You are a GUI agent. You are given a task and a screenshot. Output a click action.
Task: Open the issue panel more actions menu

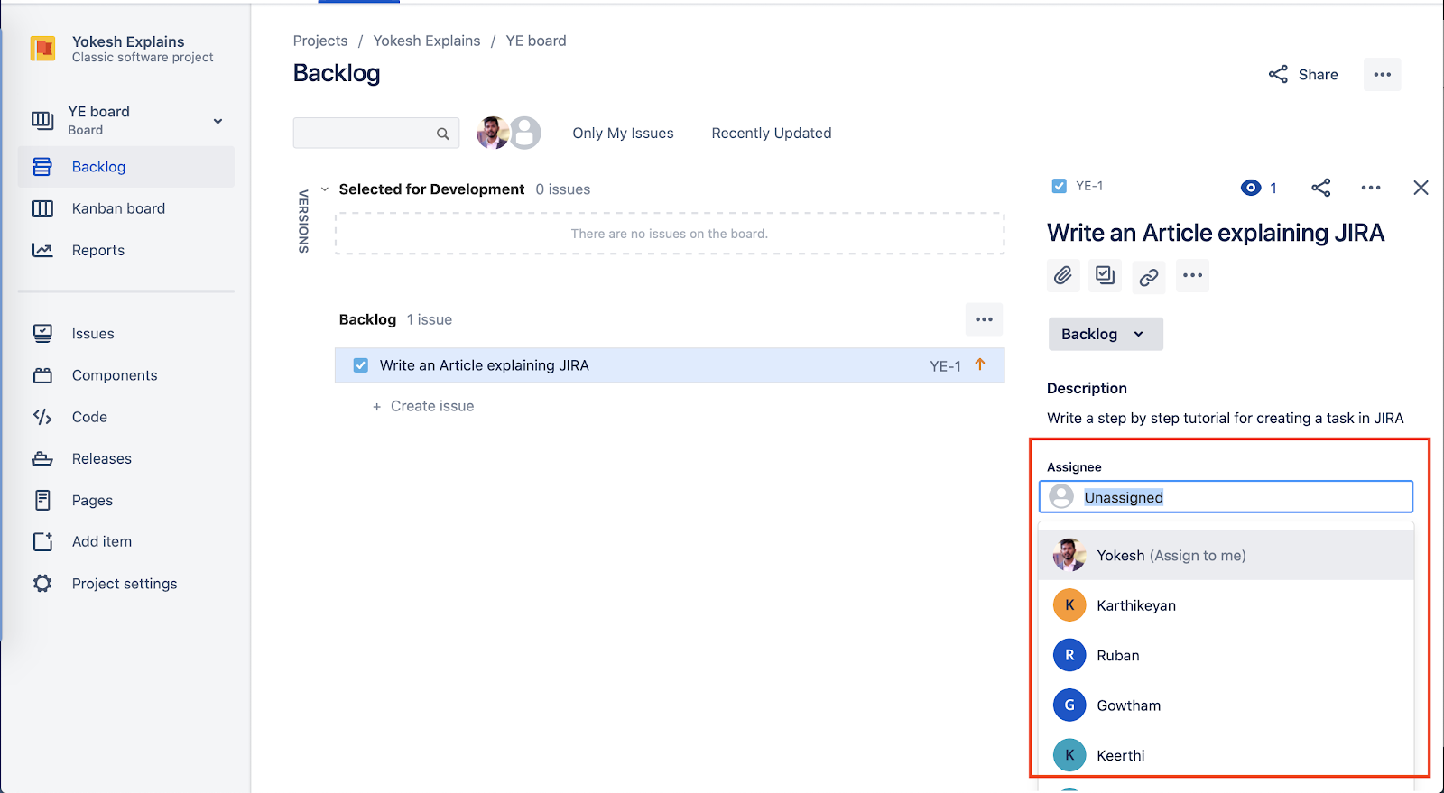1371,188
